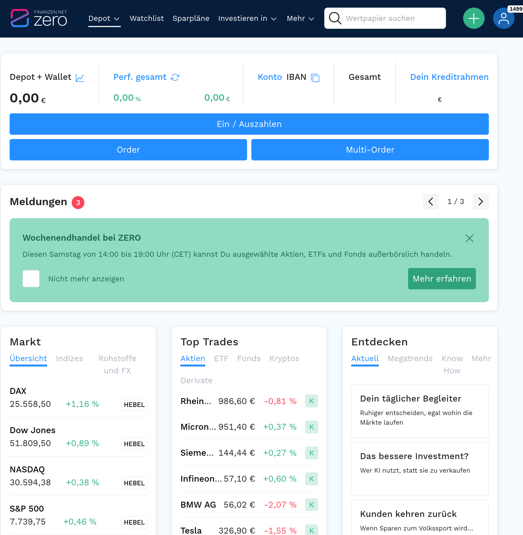Switch to the Rohstoffe und FX tab
The image size is (523, 535).
pos(117,364)
